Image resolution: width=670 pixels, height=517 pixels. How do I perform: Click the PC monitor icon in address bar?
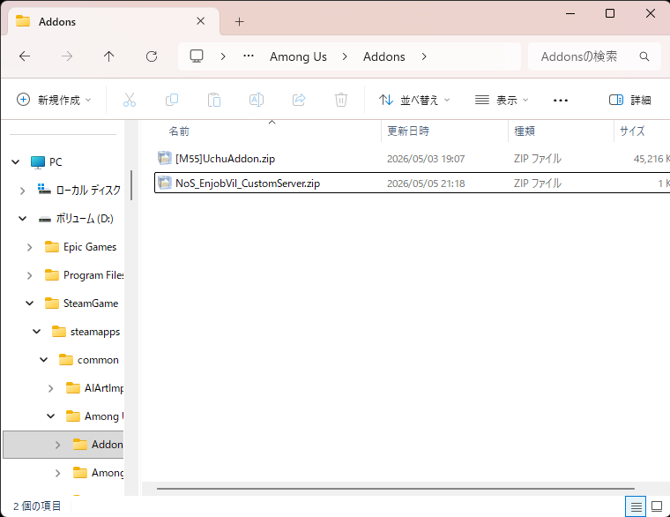(x=197, y=56)
